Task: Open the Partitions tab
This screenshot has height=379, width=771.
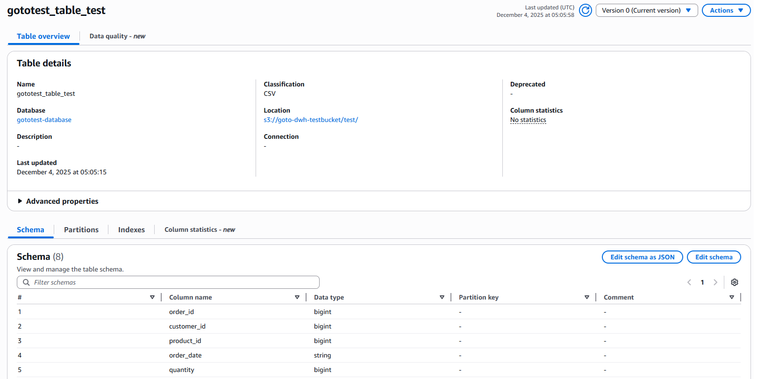Action: tap(81, 230)
